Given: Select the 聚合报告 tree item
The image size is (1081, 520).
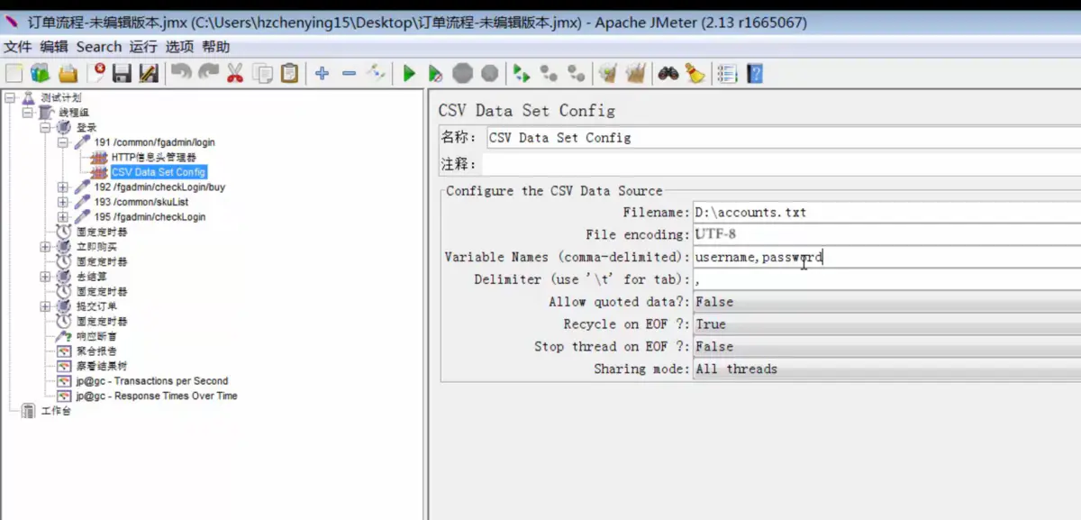Looking at the screenshot, I should point(96,351).
